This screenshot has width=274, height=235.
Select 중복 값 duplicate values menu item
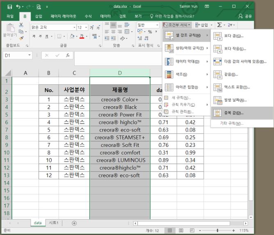click(242, 113)
